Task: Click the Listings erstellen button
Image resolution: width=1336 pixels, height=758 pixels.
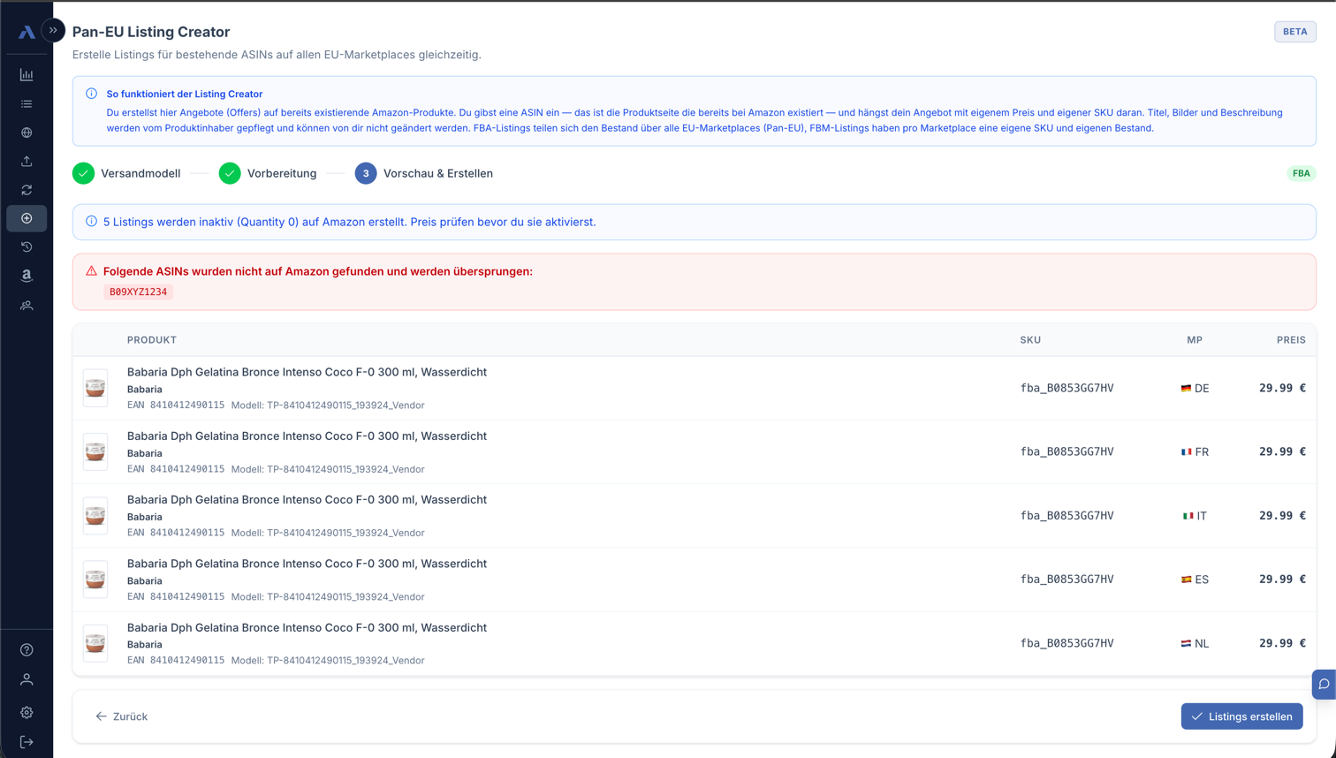Action: (x=1241, y=716)
